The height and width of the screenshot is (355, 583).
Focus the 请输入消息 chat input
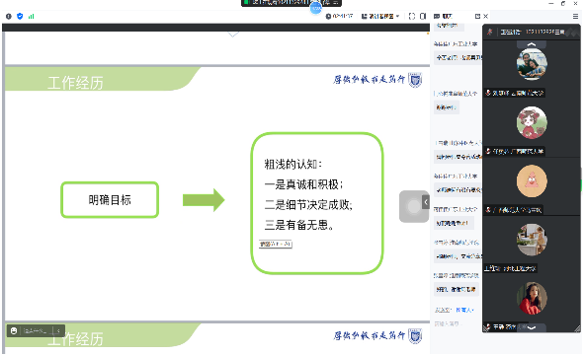click(447, 323)
